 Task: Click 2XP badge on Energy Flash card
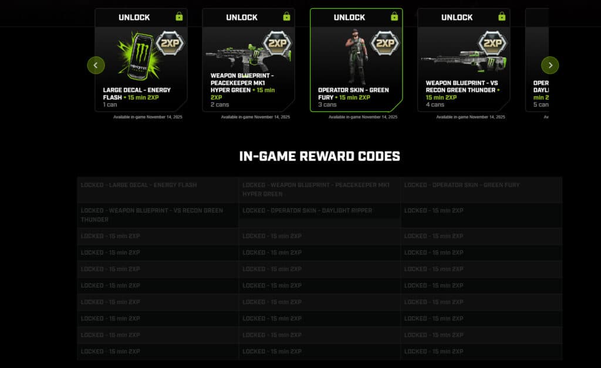(170, 43)
